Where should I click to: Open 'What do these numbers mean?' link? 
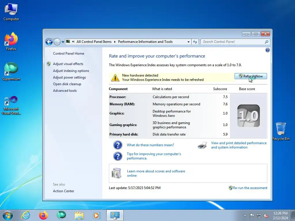(150, 145)
